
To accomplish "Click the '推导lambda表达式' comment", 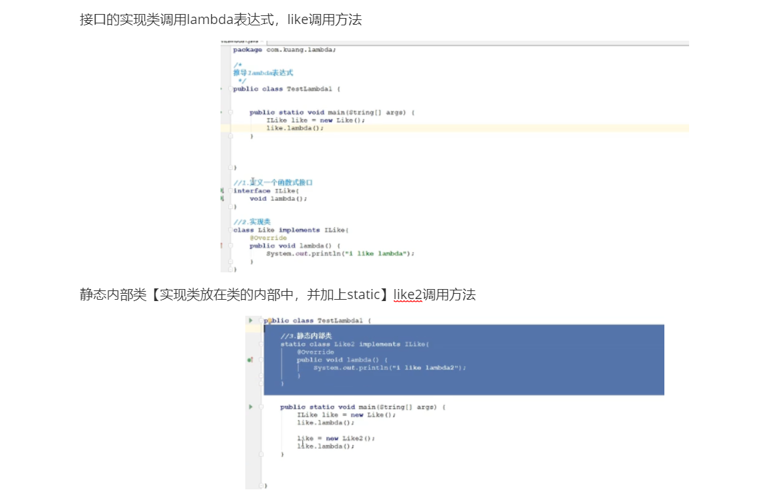I will [263, 73].
